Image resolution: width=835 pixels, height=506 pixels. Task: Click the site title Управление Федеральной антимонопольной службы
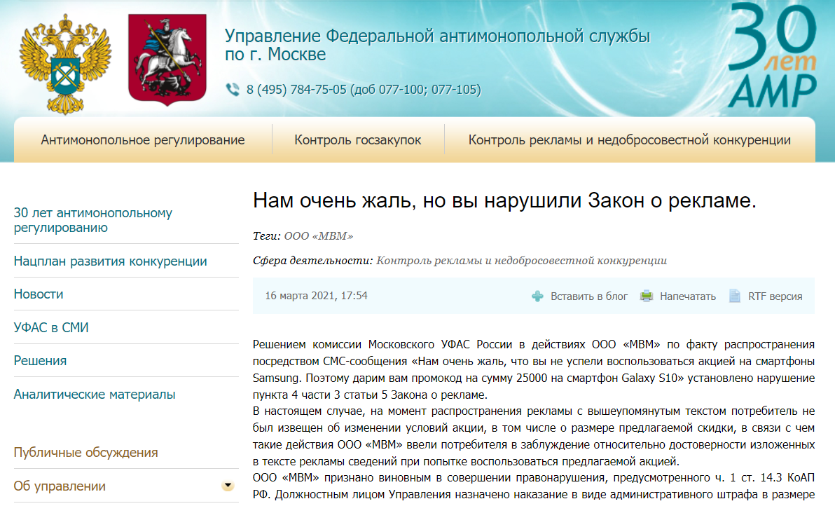[437, 45]
